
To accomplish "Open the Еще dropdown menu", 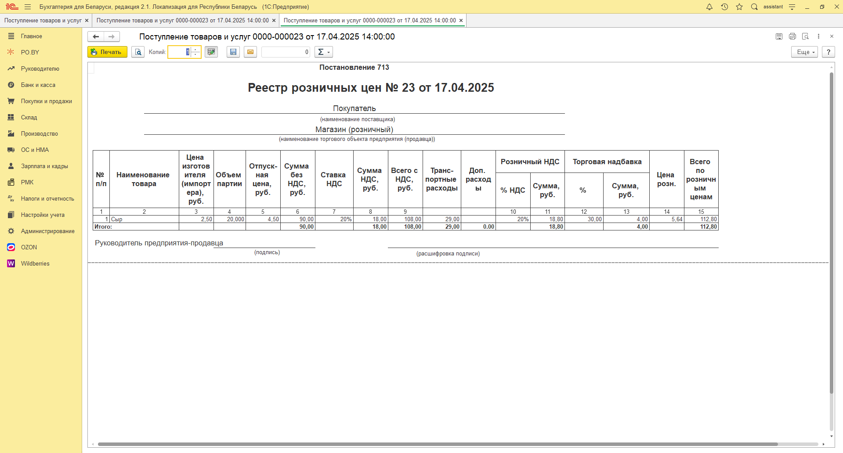I will point(805,52).
